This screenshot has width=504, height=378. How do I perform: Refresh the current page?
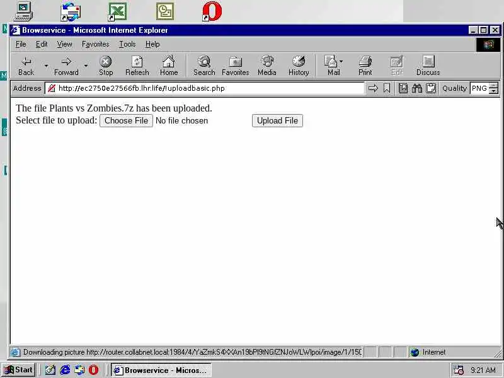click(137, 66)
